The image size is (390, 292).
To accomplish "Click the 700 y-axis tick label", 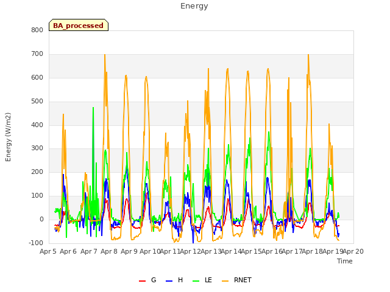I will pyautogui.click(x=37, y=54).
